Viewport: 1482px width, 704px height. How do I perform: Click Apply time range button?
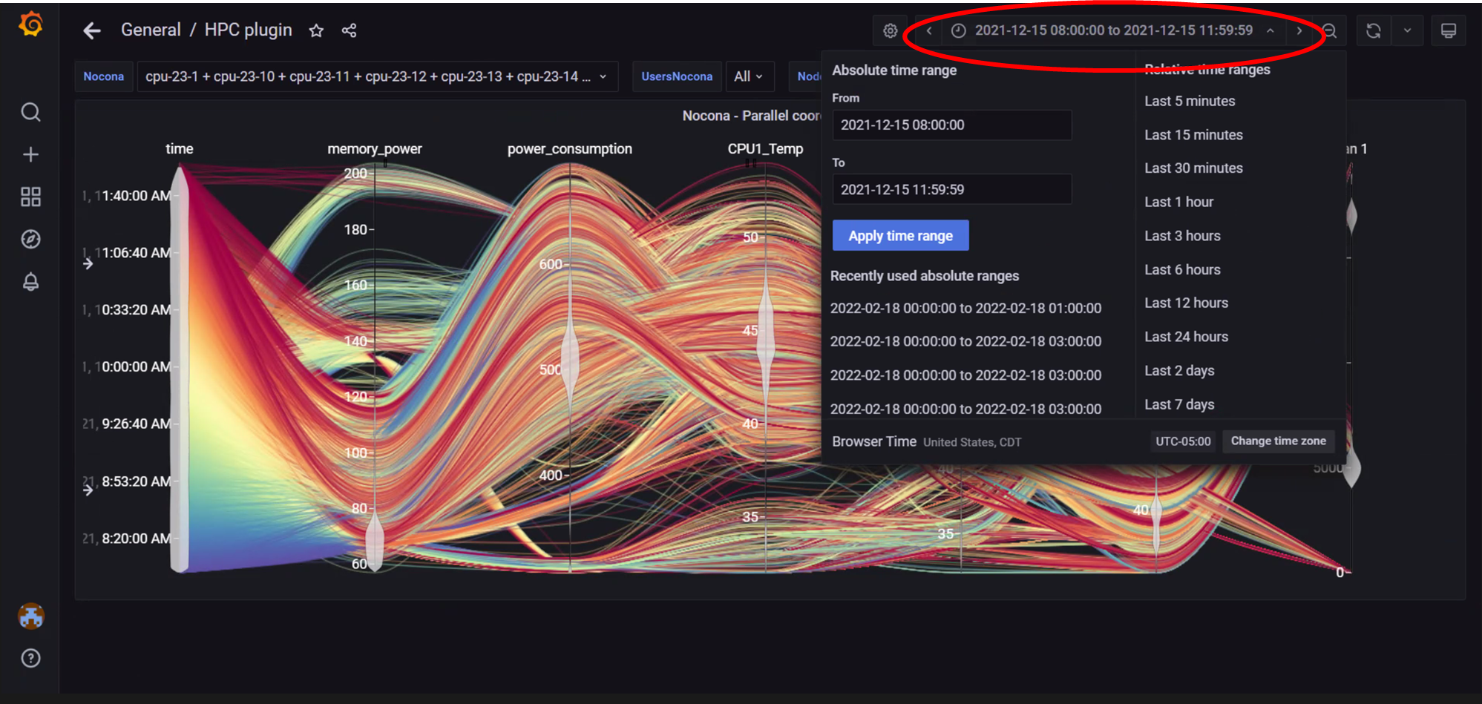pyautogui.click(x=900, y=235)
